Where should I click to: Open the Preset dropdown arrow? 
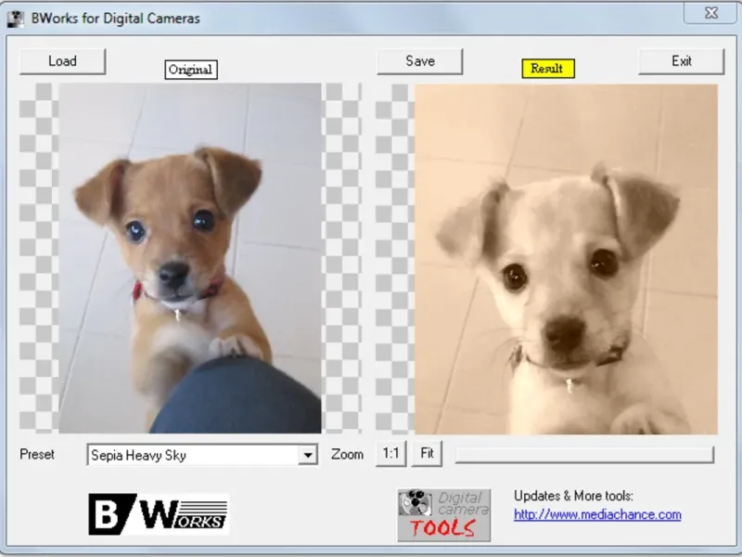tap(308, 455)
